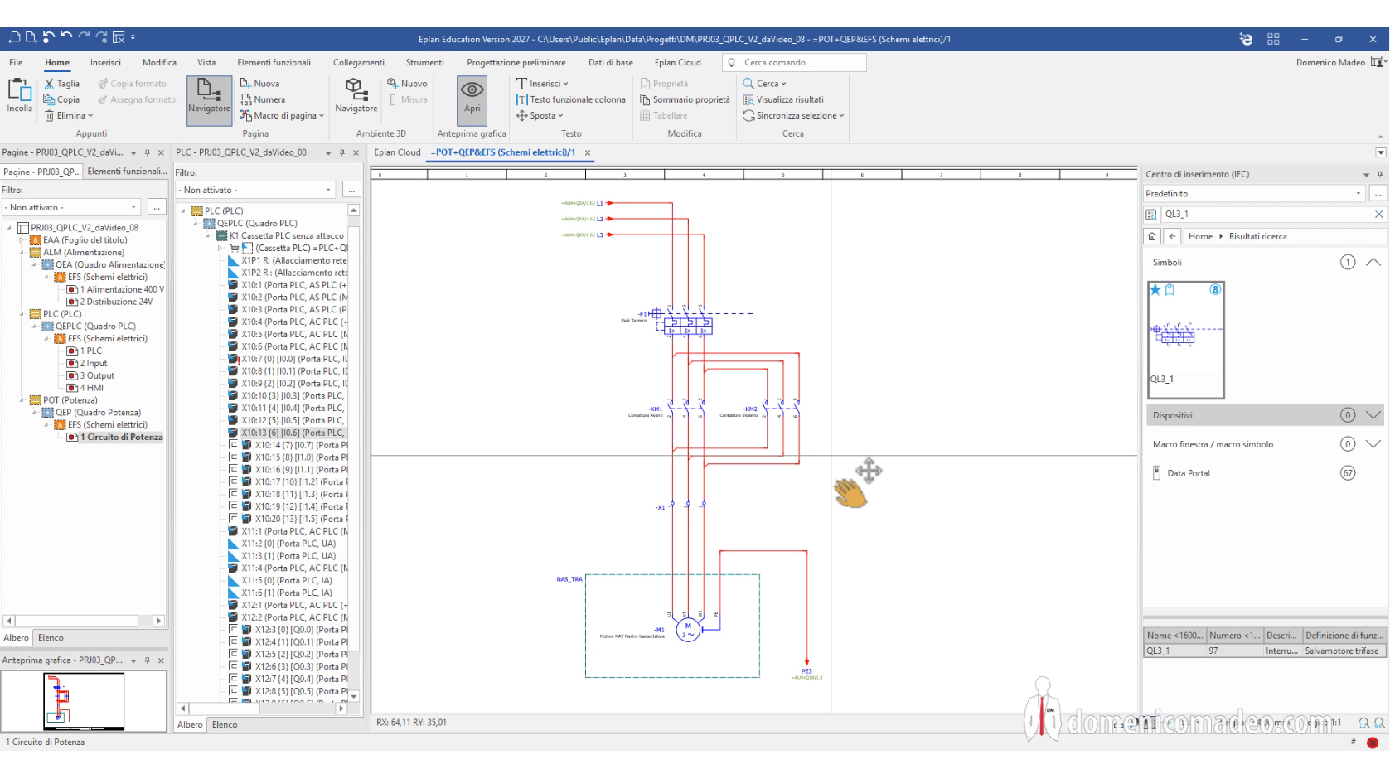Click the Taglia scissors icon

tap(50, 84)
